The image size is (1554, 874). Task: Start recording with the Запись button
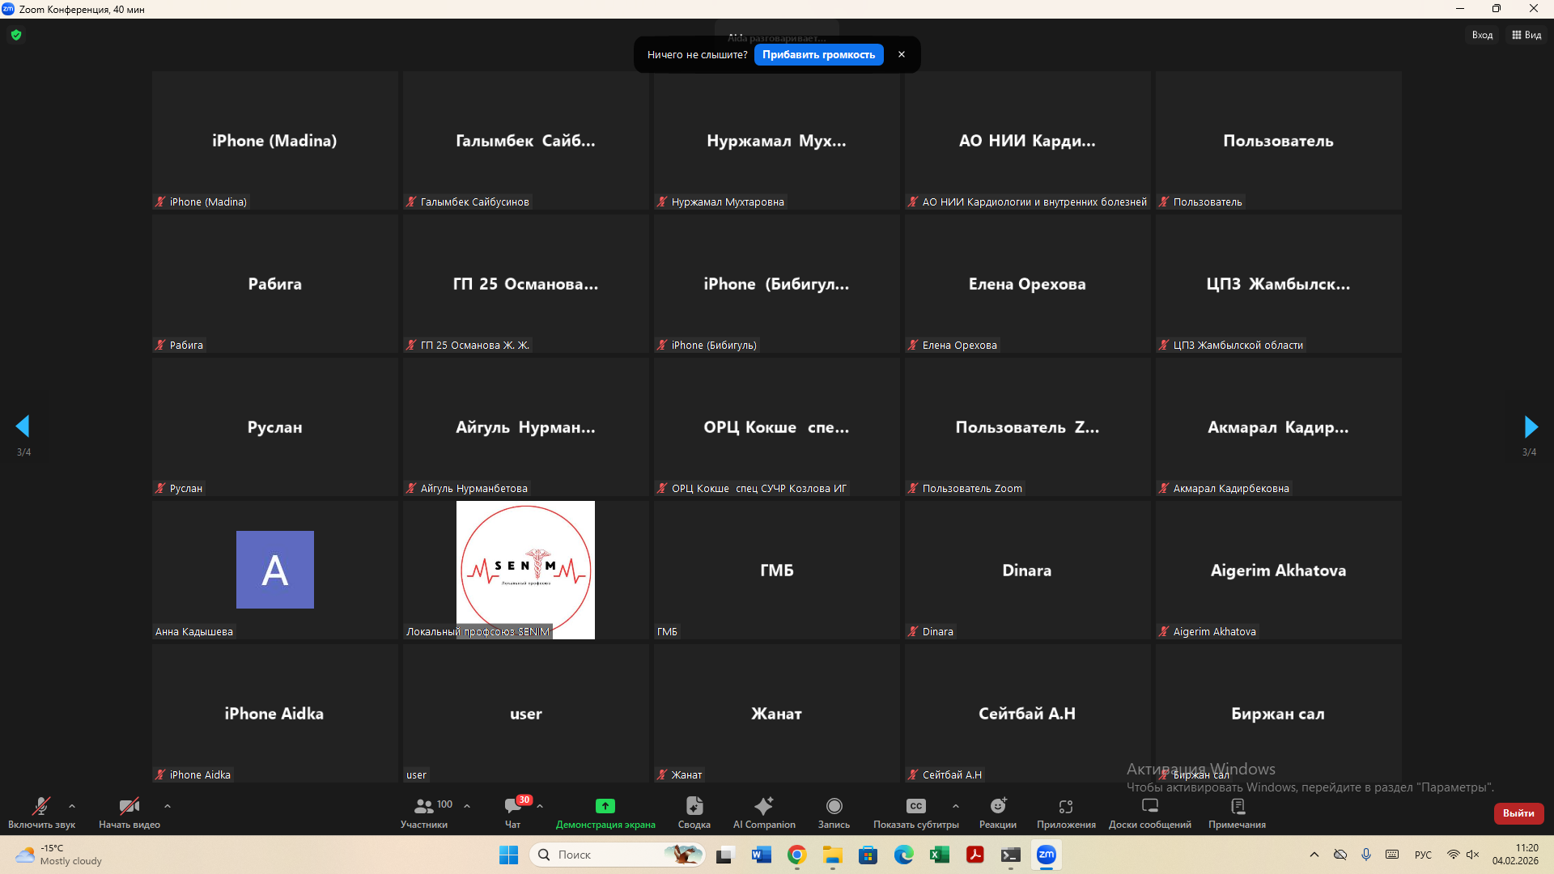[x=834, y=806]
